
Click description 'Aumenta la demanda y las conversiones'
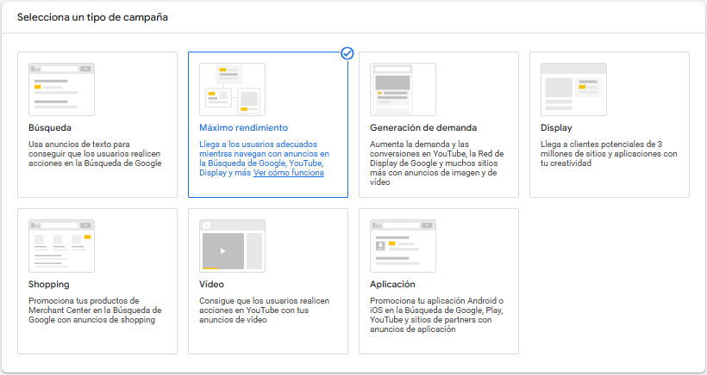click(x=437, y=163)
